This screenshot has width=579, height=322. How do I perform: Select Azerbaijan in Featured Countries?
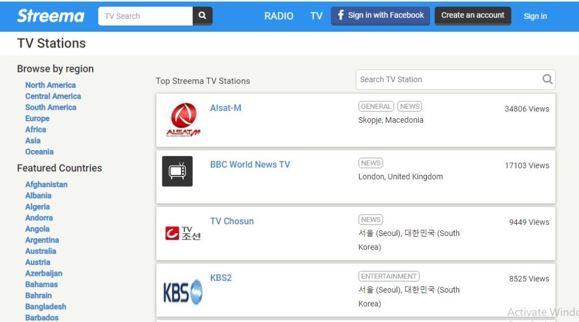coord(44,273)
